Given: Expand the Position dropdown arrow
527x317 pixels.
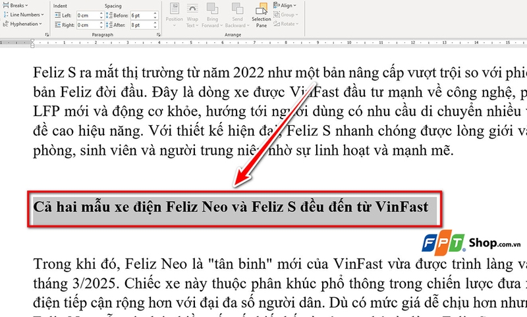Looking at the screenshot, I should (174, 26).
